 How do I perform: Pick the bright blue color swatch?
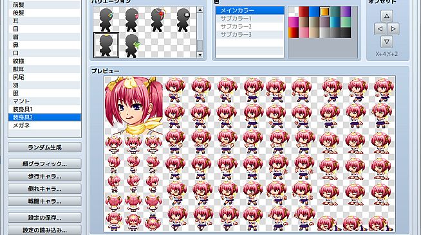(x=314, y=12)
